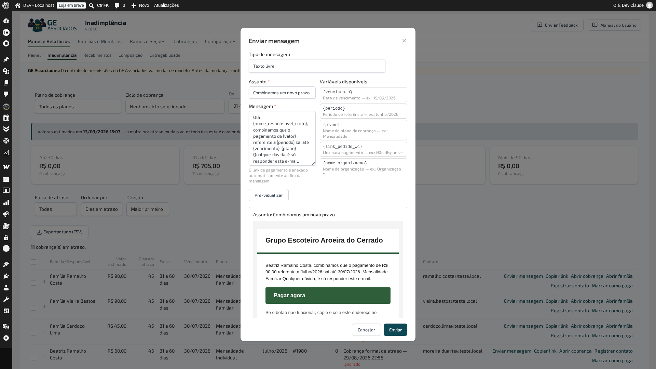Screen dimensions: 656x369
Task: Open Tools wrench icon in sidebar
Action: 6,299
